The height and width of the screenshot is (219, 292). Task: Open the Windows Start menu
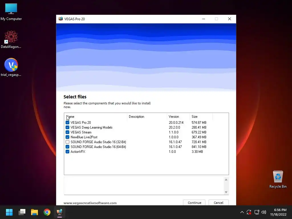[x=9, y=212]
